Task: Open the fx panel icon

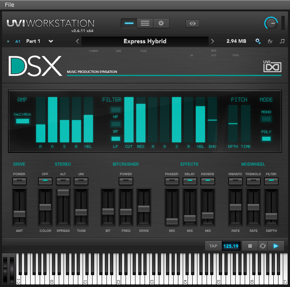Action: pyautogui.click(x=270, y=41)
